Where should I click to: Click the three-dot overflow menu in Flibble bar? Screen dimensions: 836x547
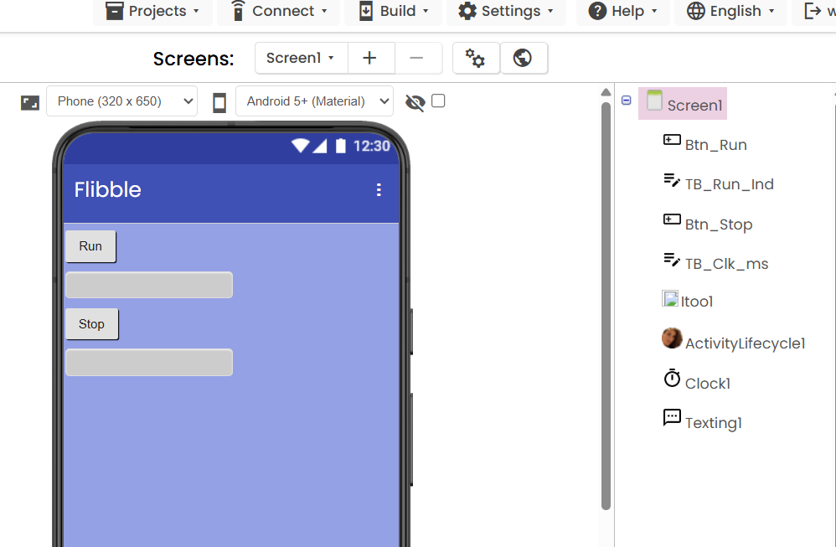coord(379,190)
